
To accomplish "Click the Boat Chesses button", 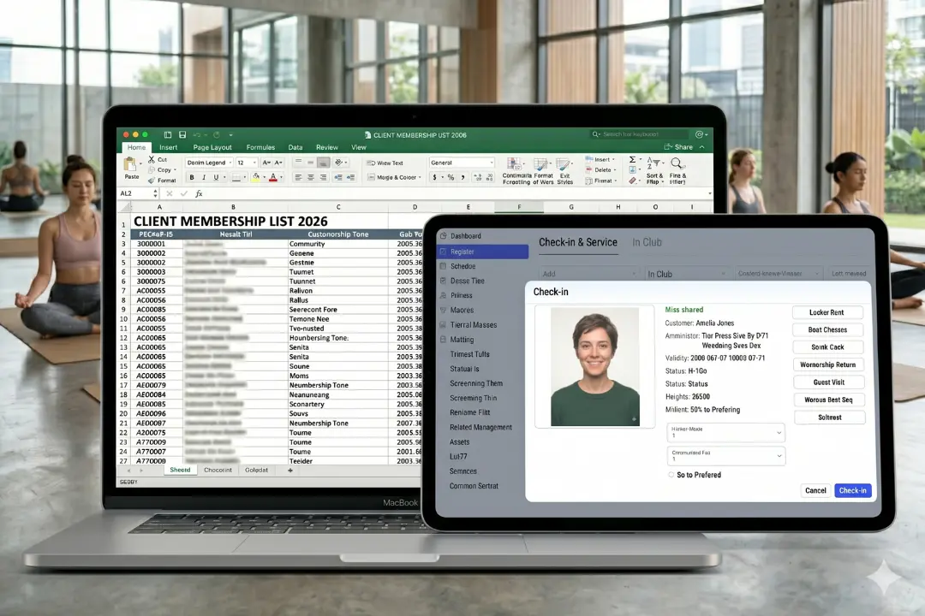I will pos(827,330).
